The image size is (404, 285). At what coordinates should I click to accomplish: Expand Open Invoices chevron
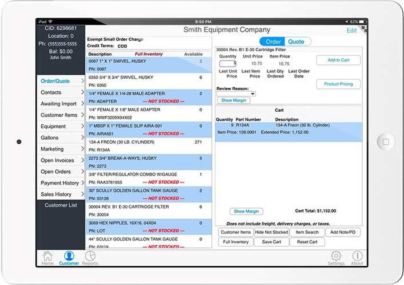(82, 160)
